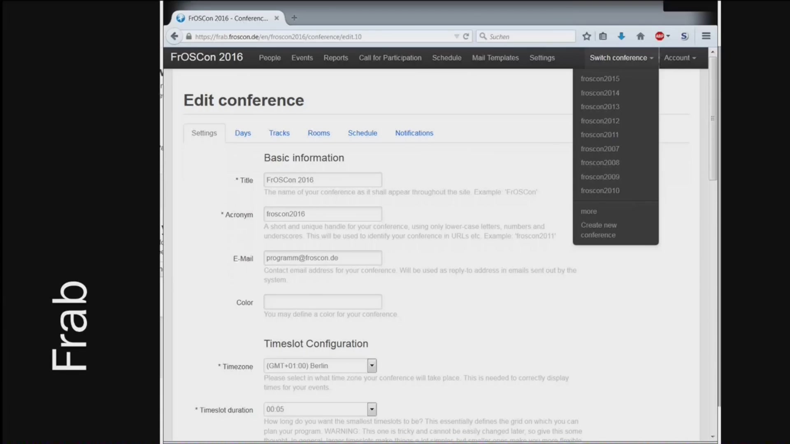Open a new tab with plus button
Image resolution: width=790 pixels, height=444 pixels.
pyautogui.click(x=294, y=18)
